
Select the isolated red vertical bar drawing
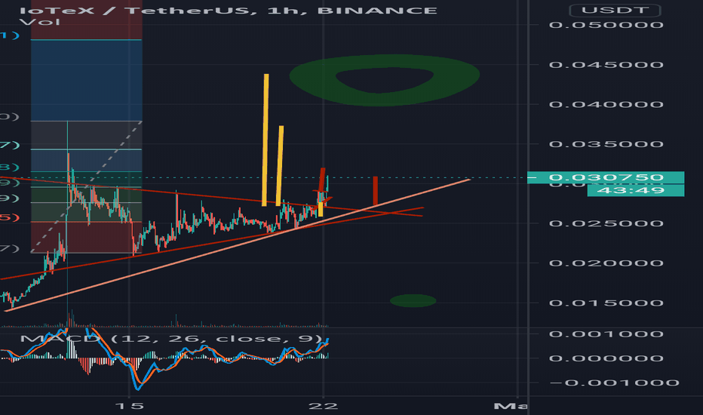click(x=376, y=192)
